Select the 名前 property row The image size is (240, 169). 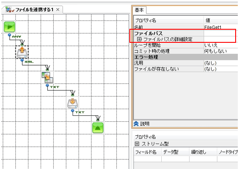click(186, 28)
